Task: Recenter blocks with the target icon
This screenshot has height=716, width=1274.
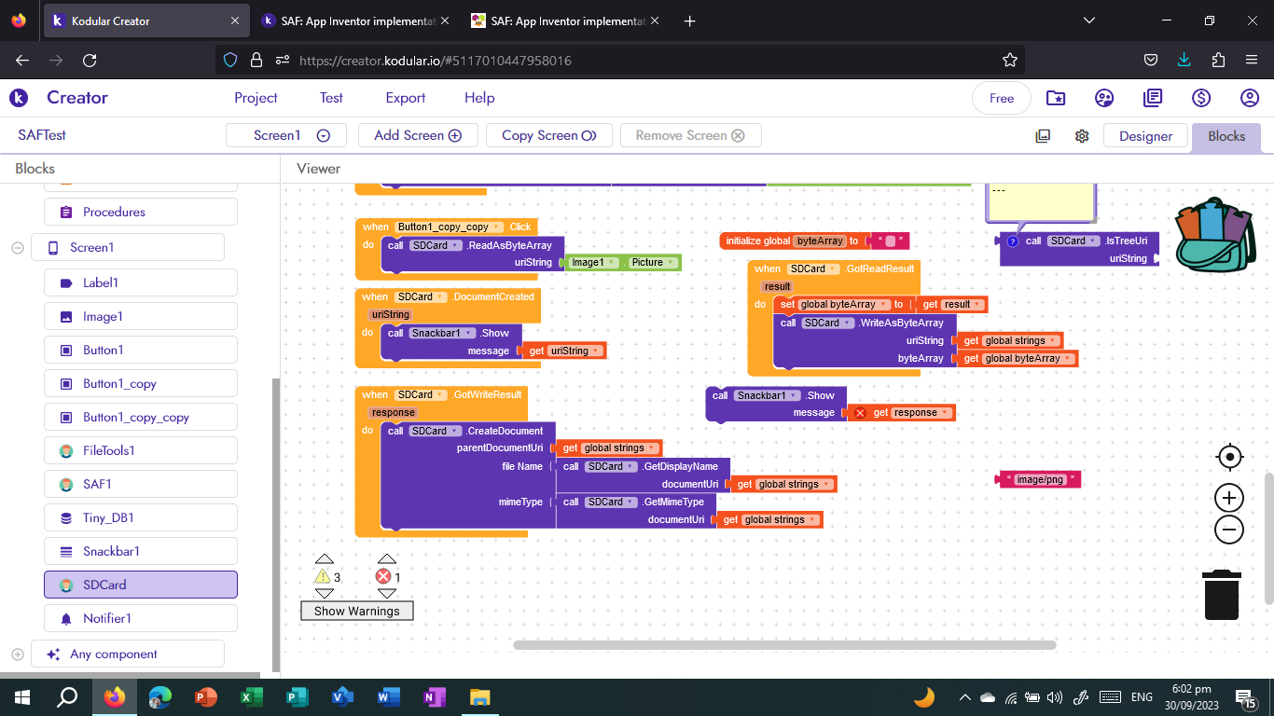Action: pos(1229,457)
